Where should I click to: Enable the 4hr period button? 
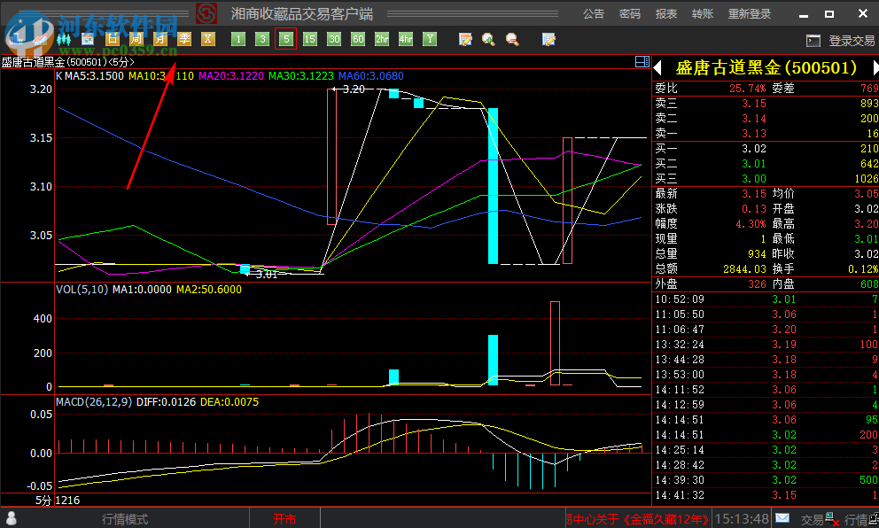coord(406,39)
